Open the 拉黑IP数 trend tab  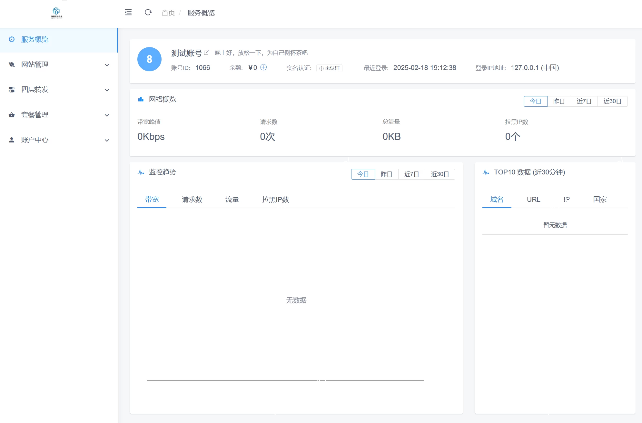[x=275, y=200]
